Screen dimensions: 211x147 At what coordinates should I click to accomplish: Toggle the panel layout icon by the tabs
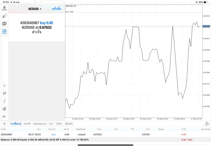click(207, 124)
